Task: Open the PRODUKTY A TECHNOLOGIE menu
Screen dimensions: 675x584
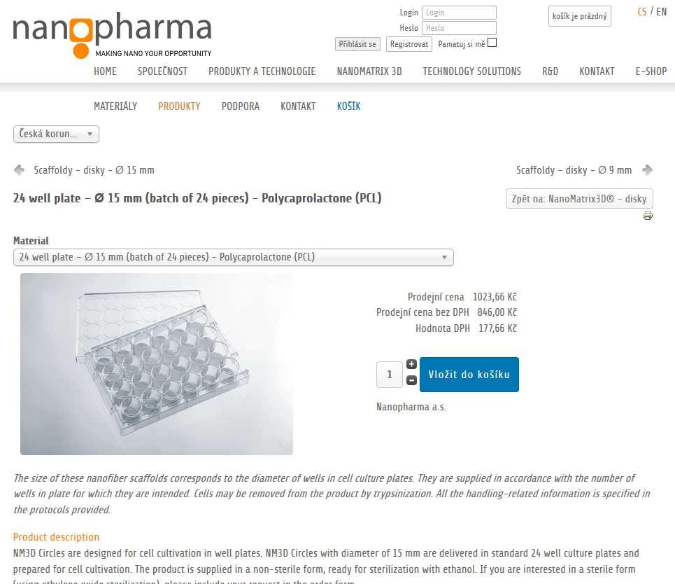Action: click(262, 71)
